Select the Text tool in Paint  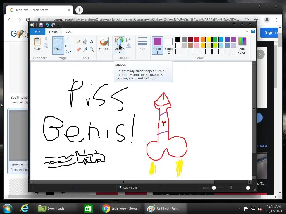(92, 42)
